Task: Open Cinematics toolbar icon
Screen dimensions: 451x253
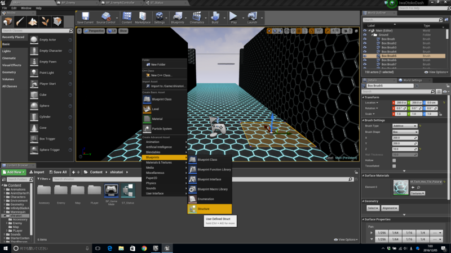Action: click(x=197, y=18)
